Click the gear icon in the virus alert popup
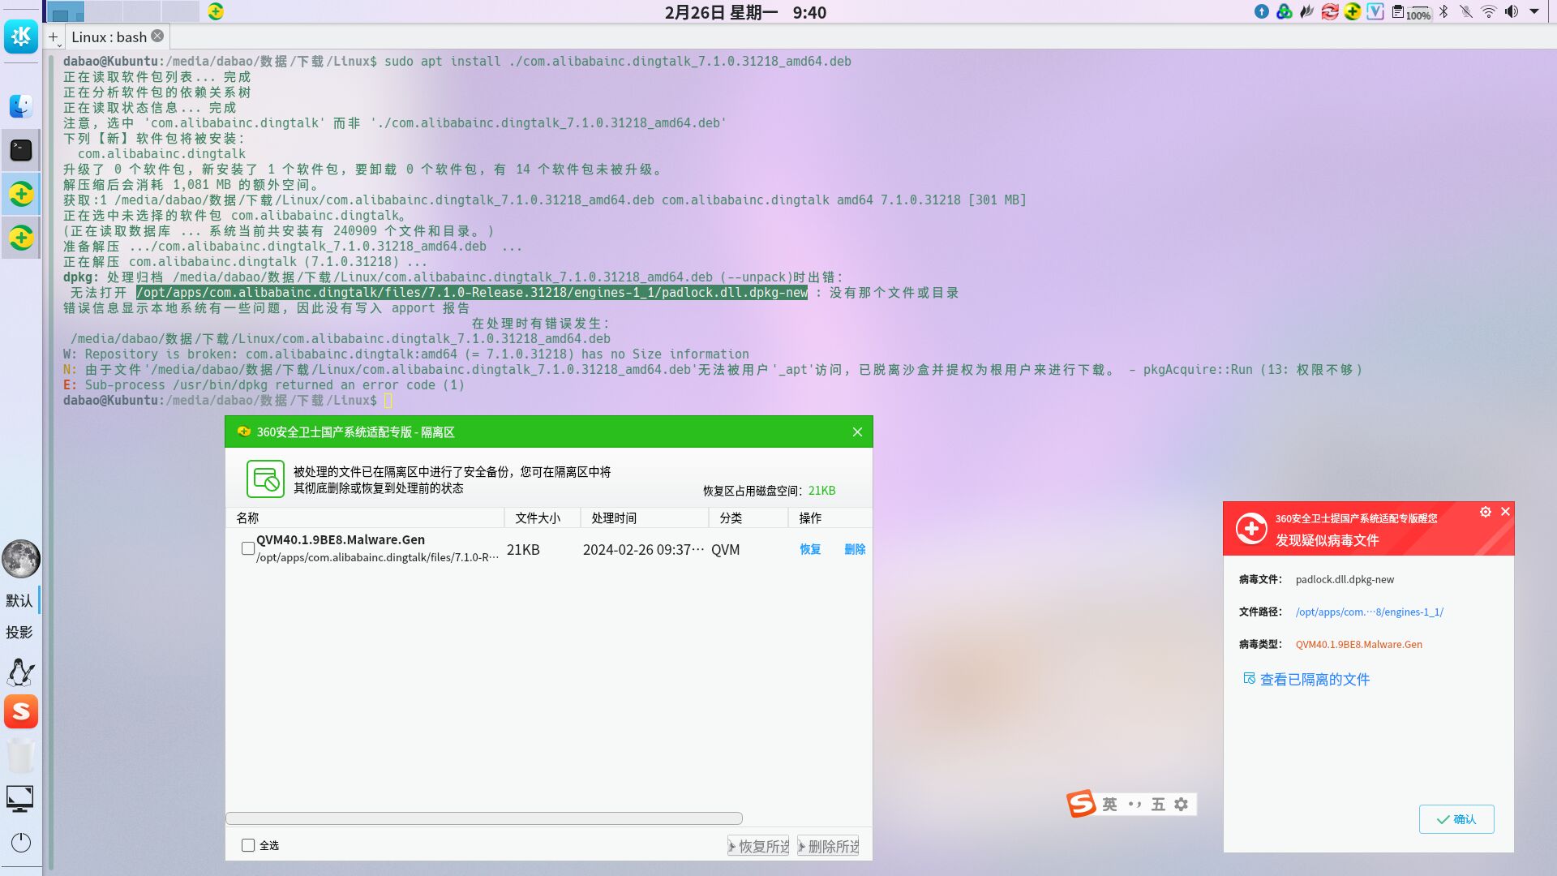This screenshot has height=876, width=1557. pos(1486,512)
